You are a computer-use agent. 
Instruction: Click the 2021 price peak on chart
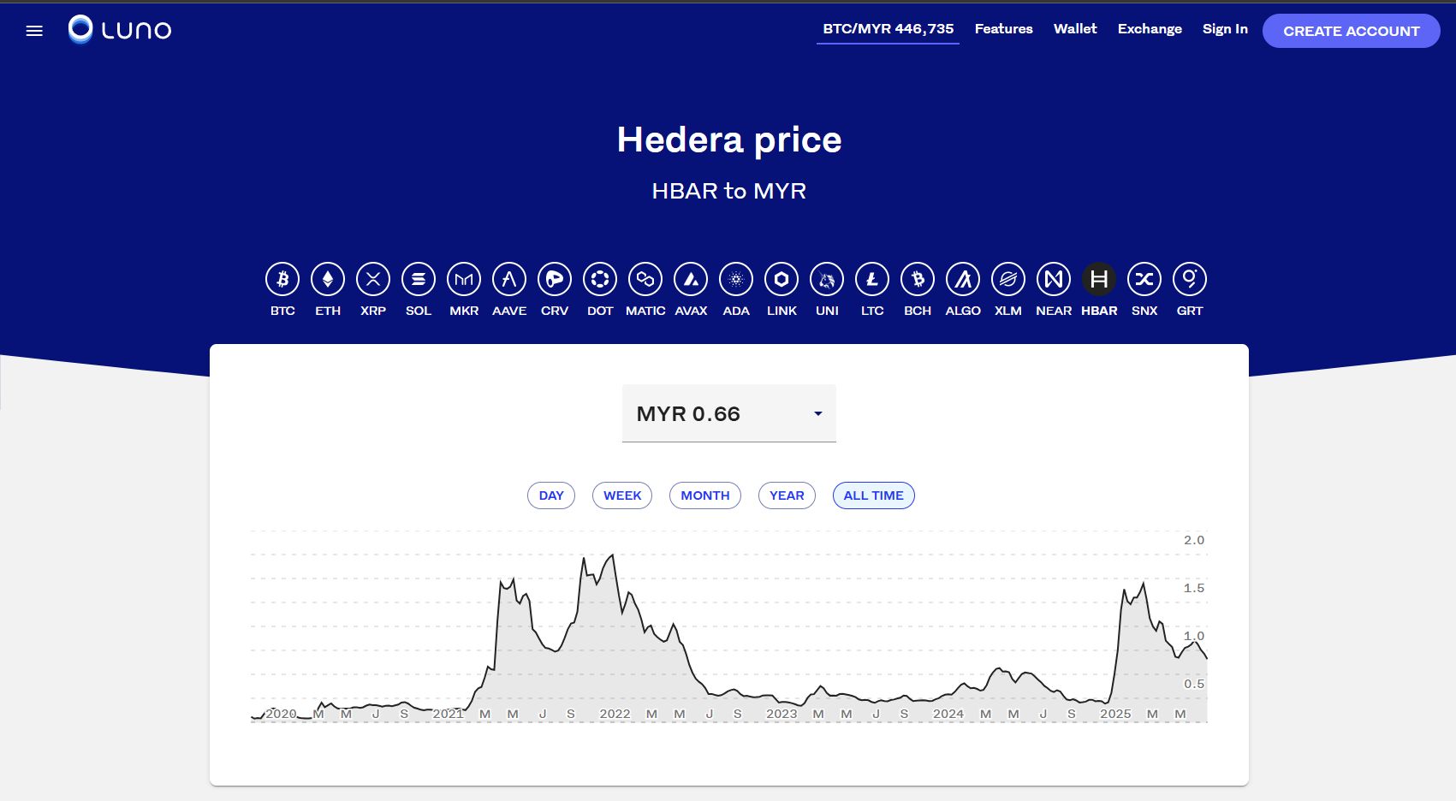coord(612,556)
